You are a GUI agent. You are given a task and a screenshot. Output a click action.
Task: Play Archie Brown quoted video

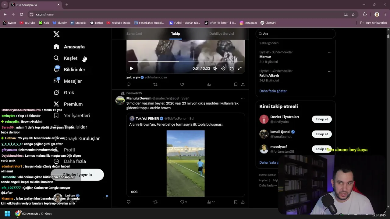pos(186,163)
